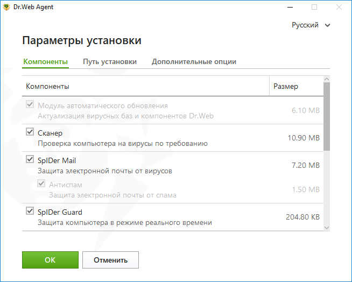Click the Отменить button

click(x=110, y=260)
